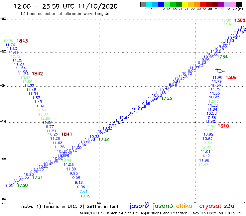Click the green value 12.04
Viewport: 246px width, 216px height.
coord(67,160)
